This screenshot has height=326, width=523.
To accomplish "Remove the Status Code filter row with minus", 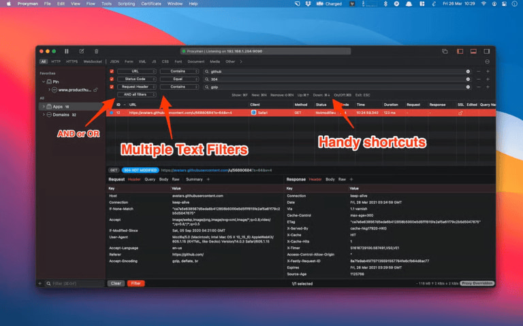I will pyautogui.click(x=479, y=79).
